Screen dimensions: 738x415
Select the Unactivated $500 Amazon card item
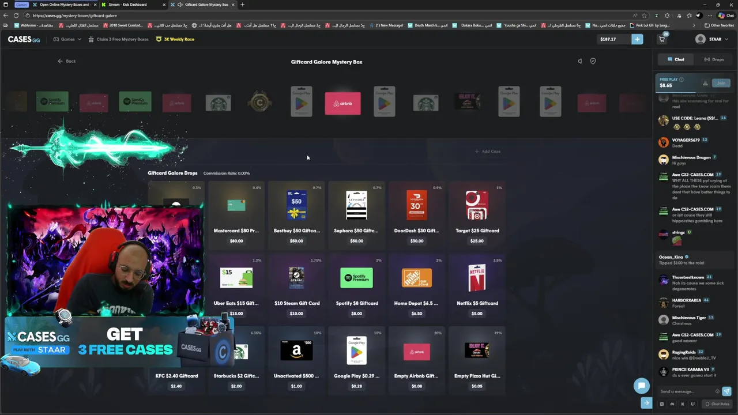pos(296,361)
